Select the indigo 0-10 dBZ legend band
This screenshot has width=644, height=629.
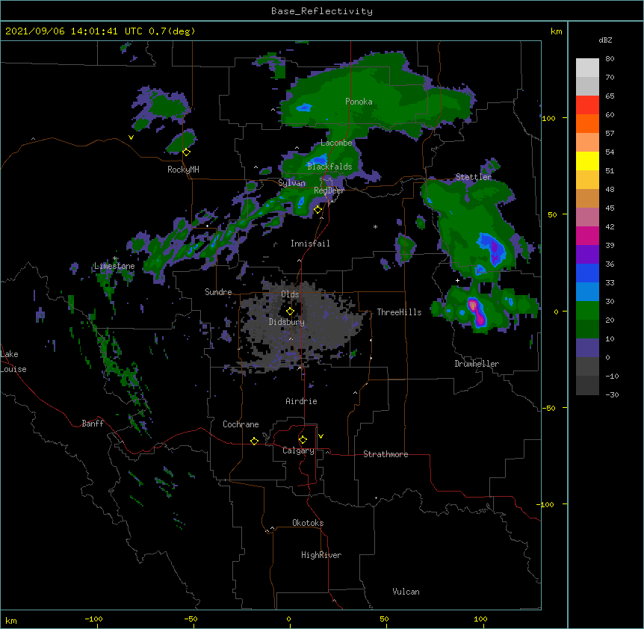(x=587, y=348)
